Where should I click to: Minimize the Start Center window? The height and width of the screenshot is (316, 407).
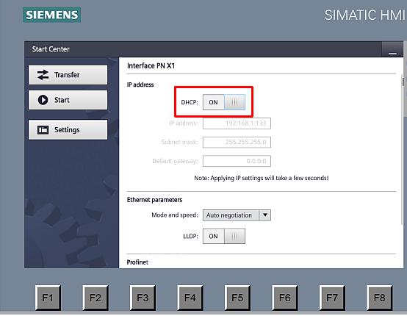392,50
